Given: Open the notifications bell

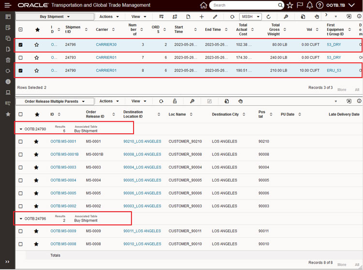Looking at the screenshot, I should [310, 5].
